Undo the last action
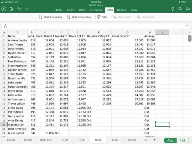The height and width of the screenshot is (144, 192). [19, 9]
